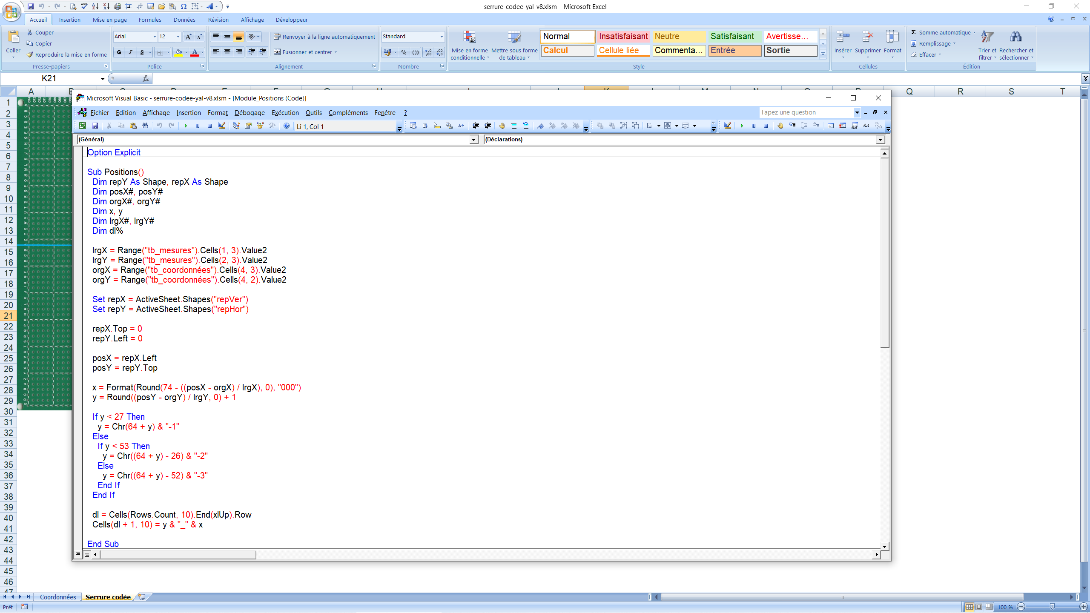Open the Quick Watch glasses icon
1090x613 pixels.
[x=866, y=126]
